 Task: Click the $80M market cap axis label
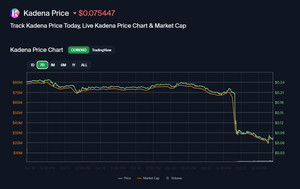click(17, 82)
